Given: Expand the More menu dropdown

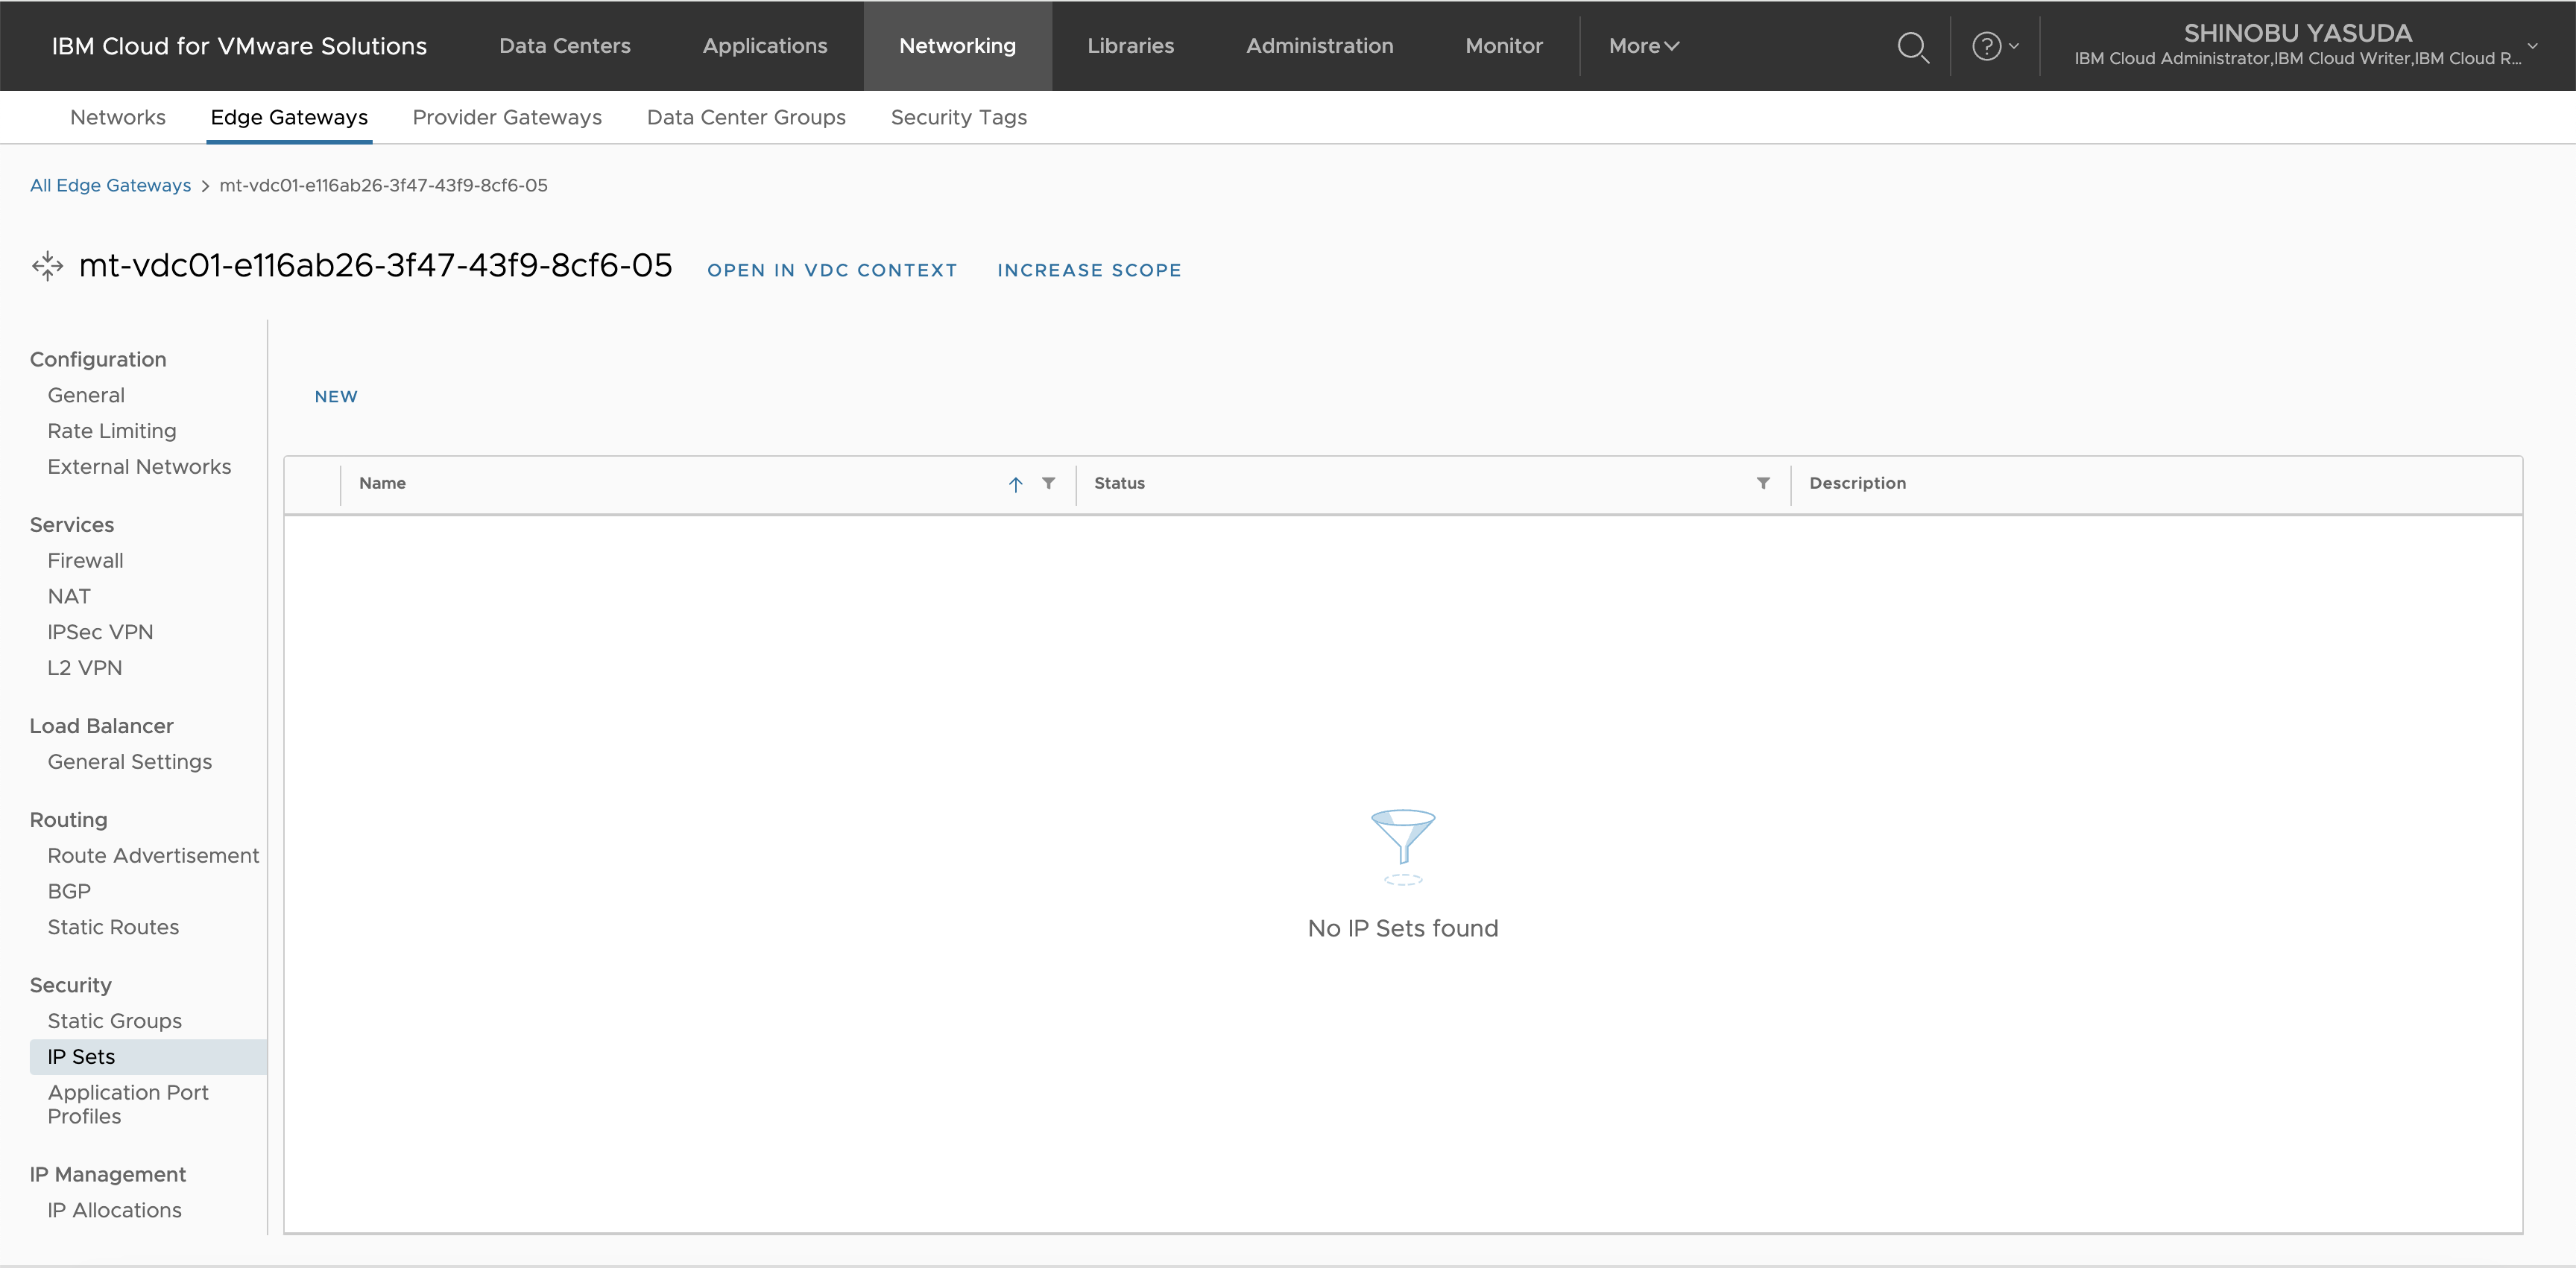Looking at the screenshot, I should click(x=1643, y=46).
